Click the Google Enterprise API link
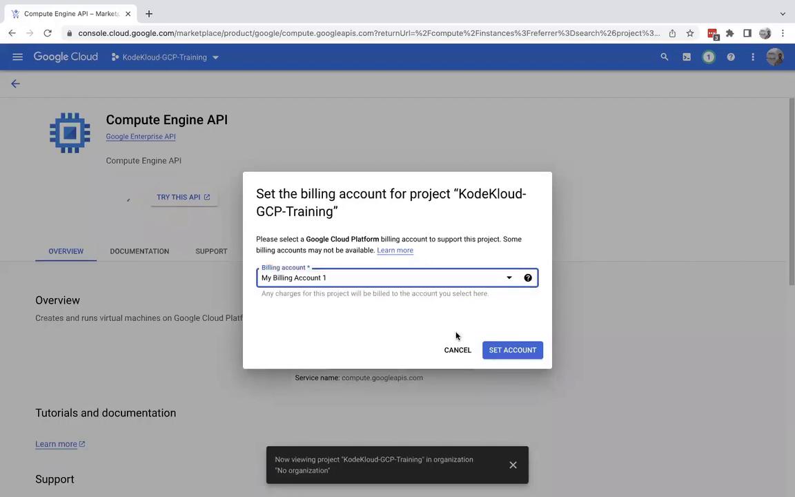Viewport: 795px width, 497px height. tap(141, 137)
